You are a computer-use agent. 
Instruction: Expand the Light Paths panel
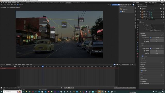click(x=143, y=62)
